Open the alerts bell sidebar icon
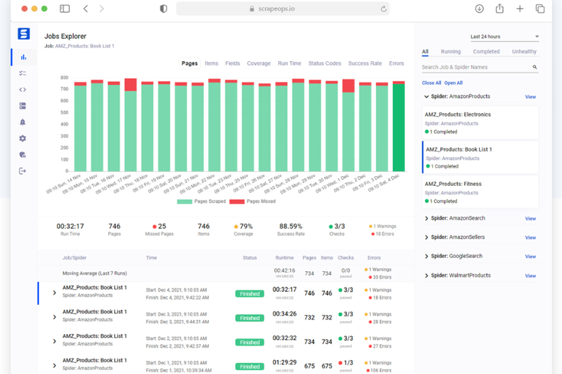 click(22, 122)
